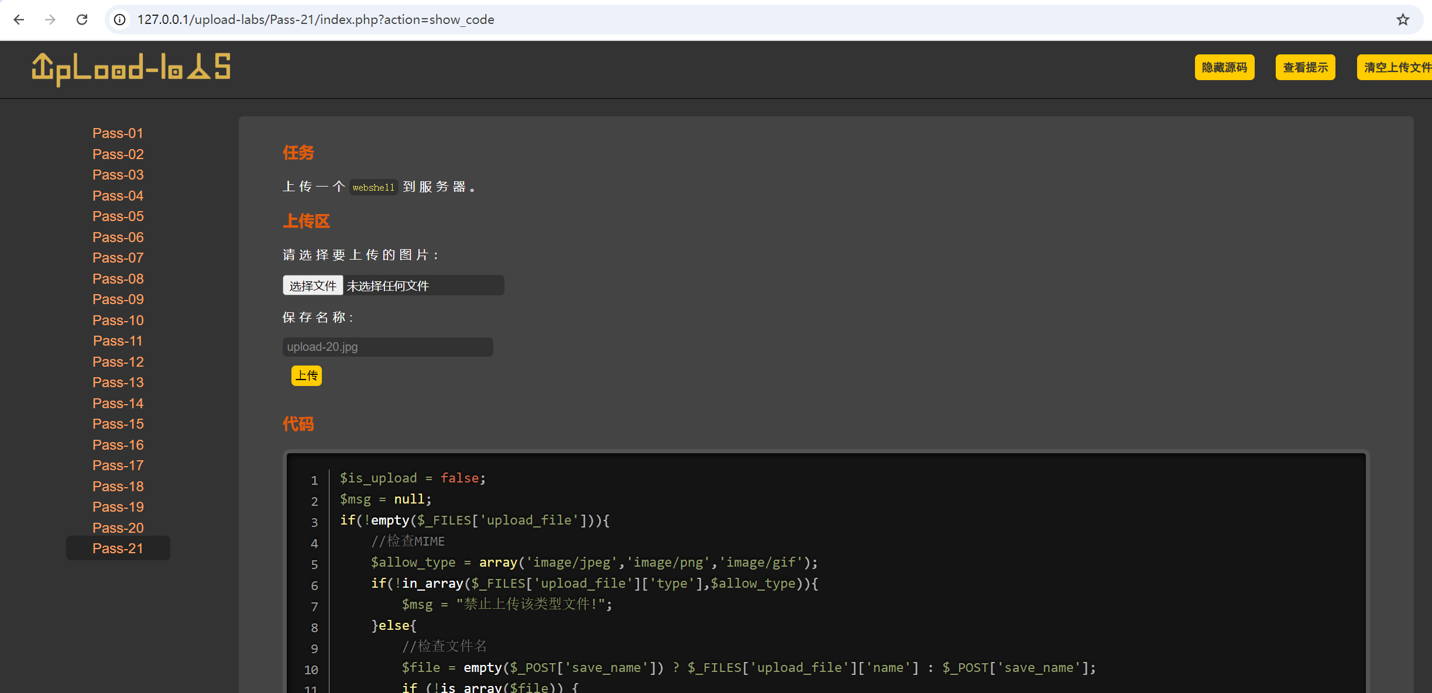Open Pass-01 in the sidebar
This screenshot has height=693, width=1432.
pos(118,133)
